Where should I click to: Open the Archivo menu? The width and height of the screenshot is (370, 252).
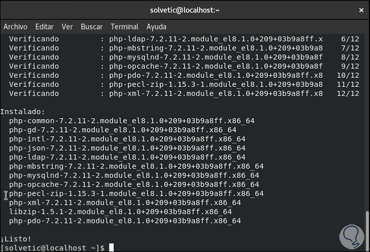tap(15, 27)
